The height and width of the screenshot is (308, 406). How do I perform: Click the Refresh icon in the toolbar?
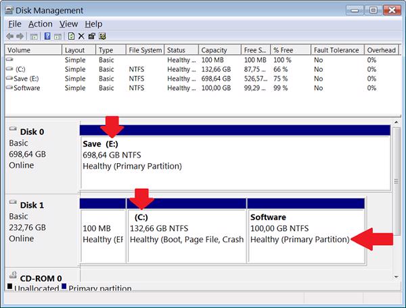pyautogui.click(x=71, y=36)
